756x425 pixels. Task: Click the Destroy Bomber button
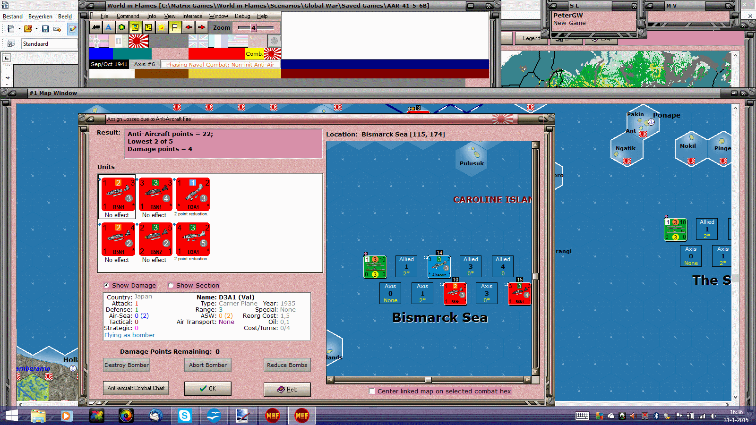[x=127, y=365]
